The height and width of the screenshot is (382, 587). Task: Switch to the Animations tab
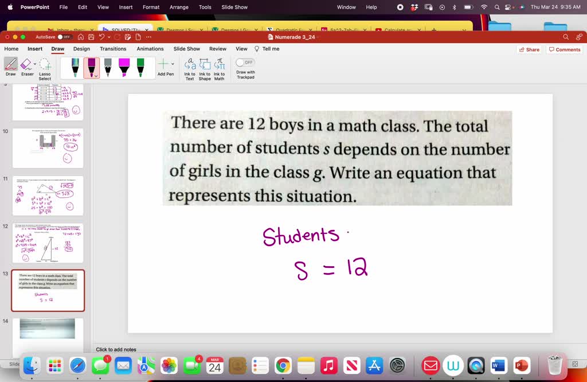[150, 49]
